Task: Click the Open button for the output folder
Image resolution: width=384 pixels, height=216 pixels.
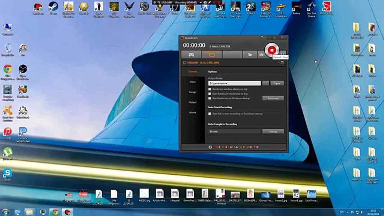Action: (x=277, y=83)
